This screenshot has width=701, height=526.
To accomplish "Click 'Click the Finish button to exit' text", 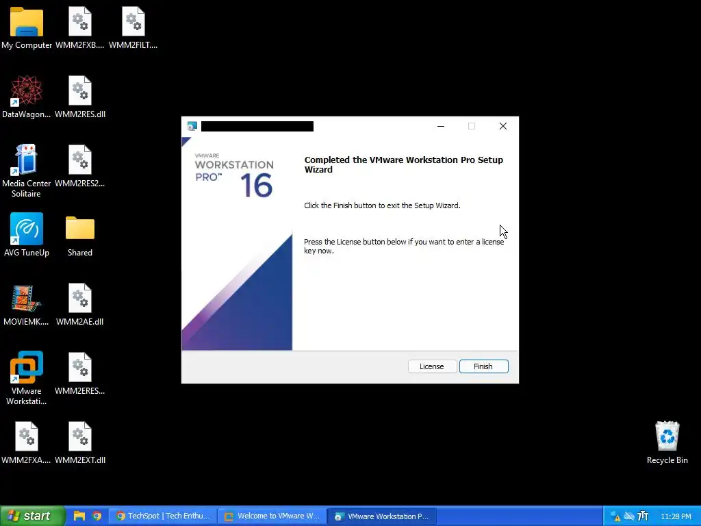I will (x=382, y=205).
